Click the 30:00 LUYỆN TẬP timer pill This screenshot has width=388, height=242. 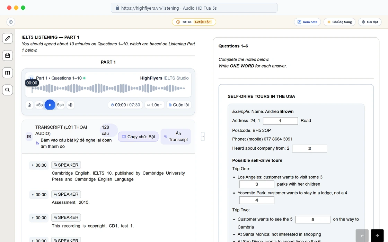click(194, 22)
